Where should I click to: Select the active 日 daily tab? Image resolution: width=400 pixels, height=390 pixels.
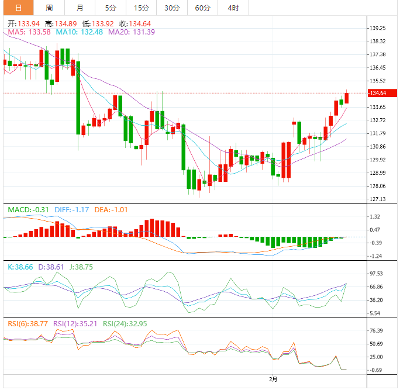pos(18,8)
